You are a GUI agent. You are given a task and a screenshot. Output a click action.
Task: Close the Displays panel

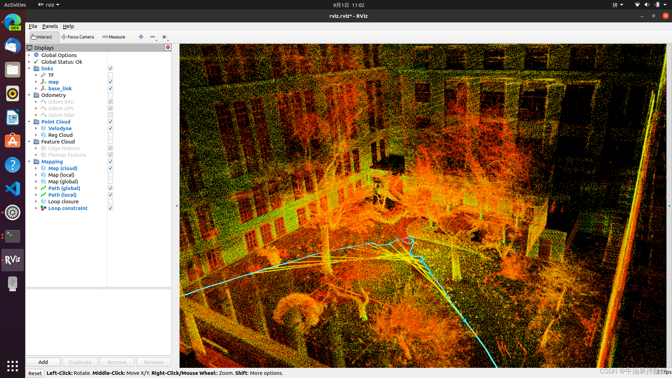coord(168,48)
